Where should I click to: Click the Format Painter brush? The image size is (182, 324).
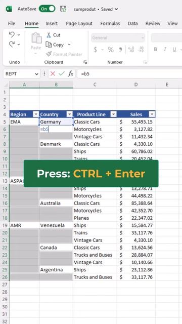(64, 54)
